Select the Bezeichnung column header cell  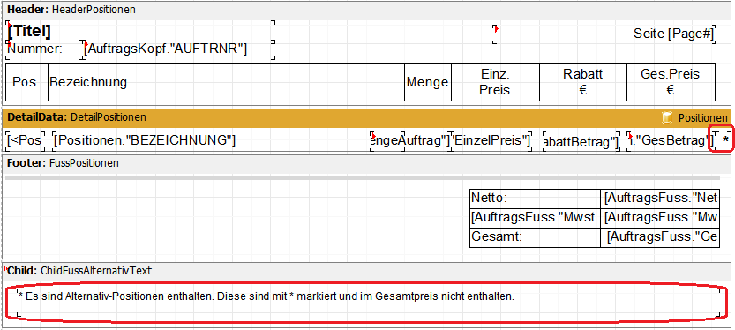(226, 82)
